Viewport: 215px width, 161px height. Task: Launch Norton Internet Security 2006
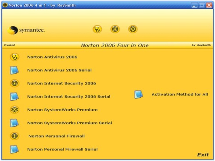(62, 83)
